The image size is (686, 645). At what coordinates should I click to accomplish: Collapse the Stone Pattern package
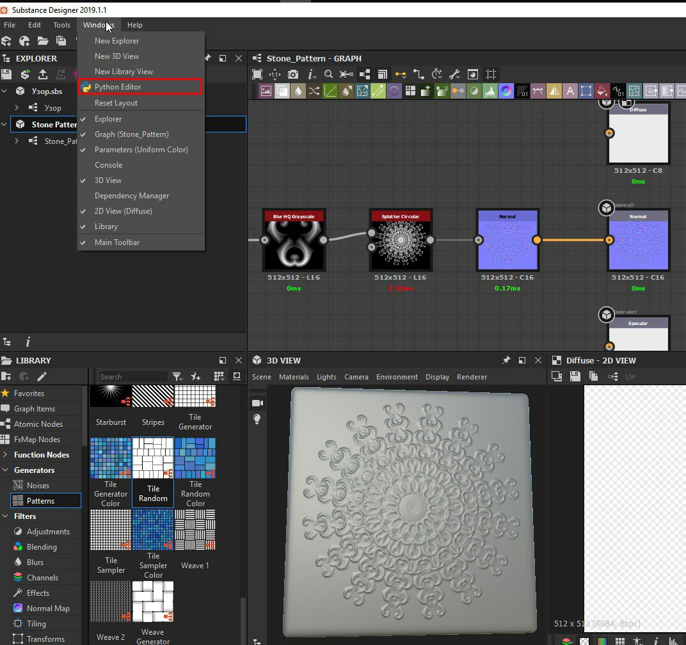pos(4,124)
